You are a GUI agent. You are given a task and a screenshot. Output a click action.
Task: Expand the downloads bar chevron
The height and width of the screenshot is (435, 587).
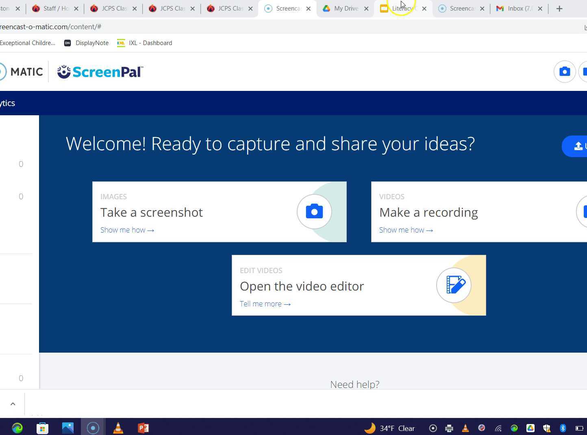point(13,404)
